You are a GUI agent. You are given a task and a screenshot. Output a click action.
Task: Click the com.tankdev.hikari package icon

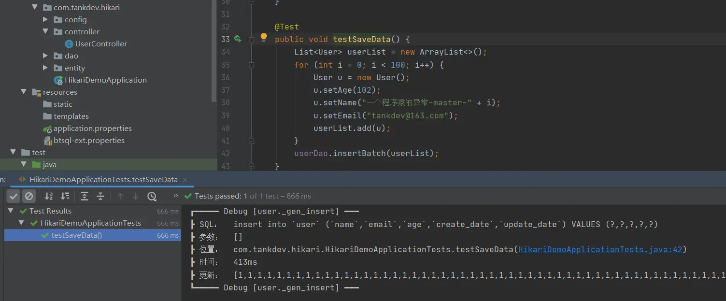click(47, 7)
